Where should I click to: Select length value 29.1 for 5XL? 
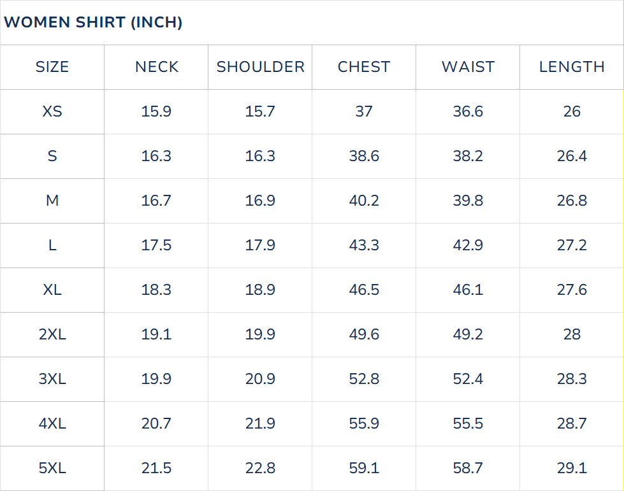coord(572,468)
